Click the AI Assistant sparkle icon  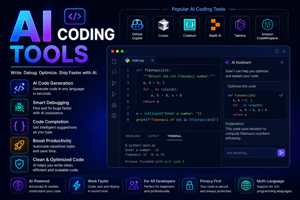pos(227,62)
